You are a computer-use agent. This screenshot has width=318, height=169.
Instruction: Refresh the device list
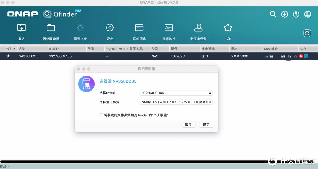click(x=307, y=33)
